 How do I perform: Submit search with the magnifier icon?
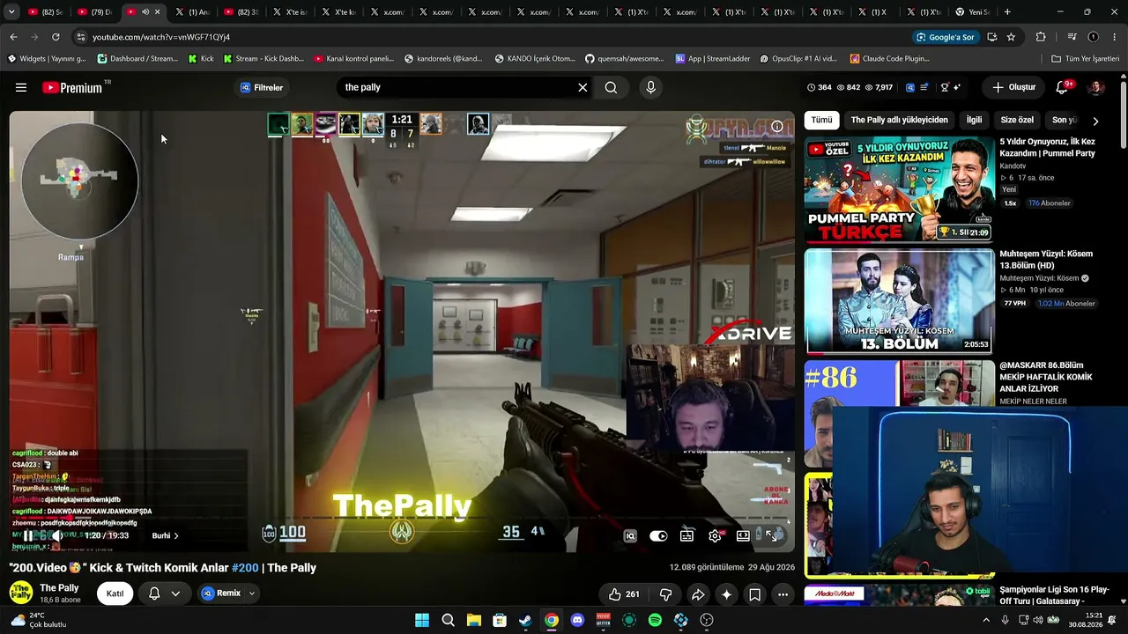click(611, 87)
